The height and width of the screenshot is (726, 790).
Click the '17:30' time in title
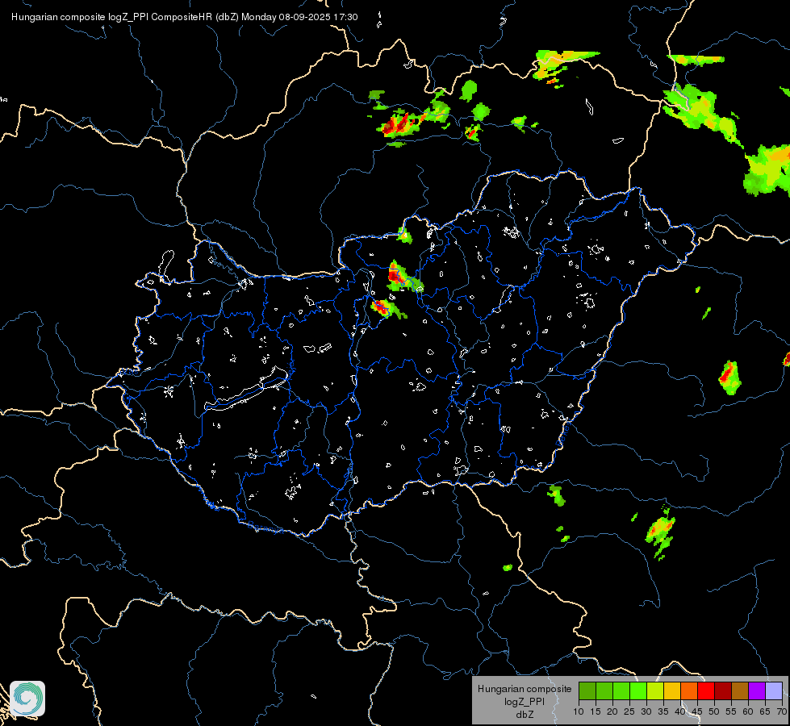345,17
